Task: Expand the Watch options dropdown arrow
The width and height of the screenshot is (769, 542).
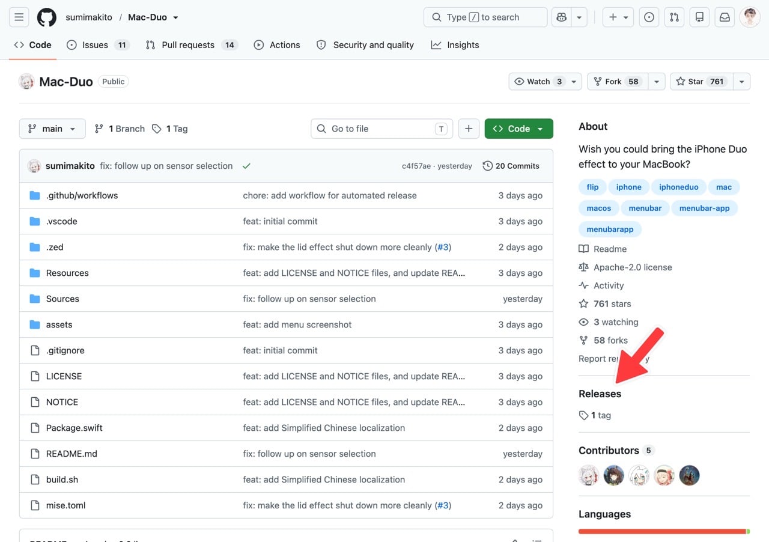Action: 574,82
